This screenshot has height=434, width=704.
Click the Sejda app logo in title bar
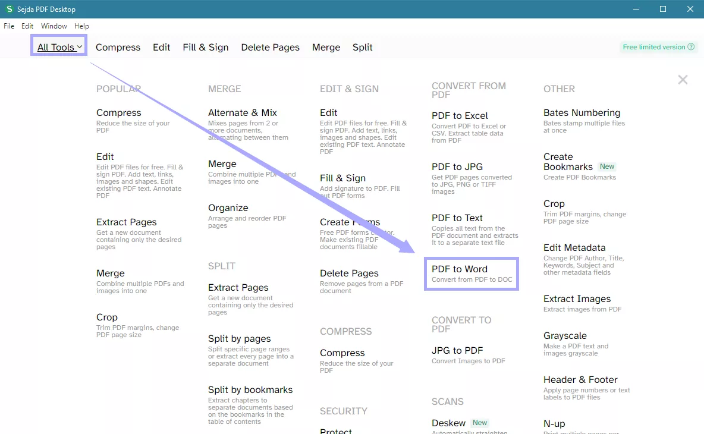pyautogui.click(x=8, y=9)
